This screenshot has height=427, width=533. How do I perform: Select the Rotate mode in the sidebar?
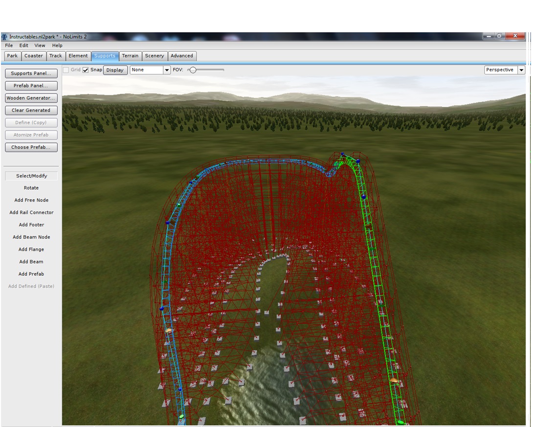click(x=31, y=188)
